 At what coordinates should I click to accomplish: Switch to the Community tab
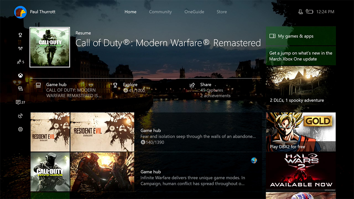160,12
